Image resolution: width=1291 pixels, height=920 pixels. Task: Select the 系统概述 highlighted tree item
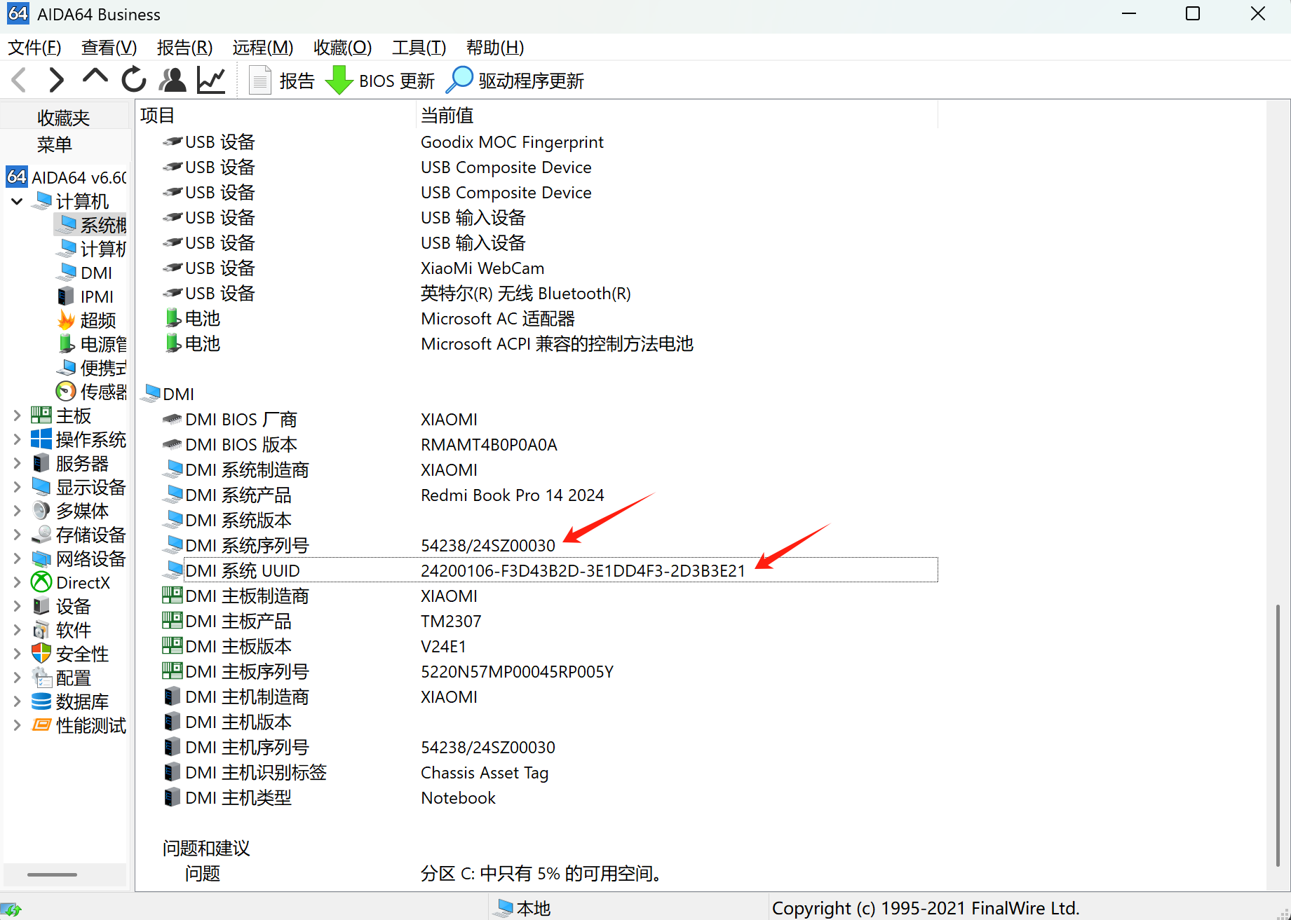click(91, 225)
